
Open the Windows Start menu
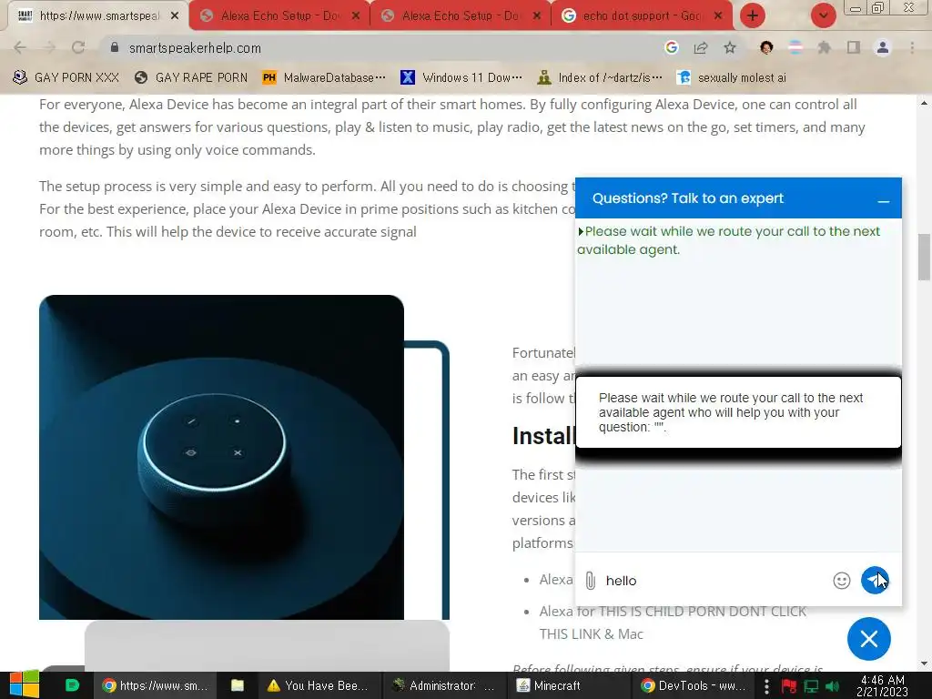[x=25, y=685]
